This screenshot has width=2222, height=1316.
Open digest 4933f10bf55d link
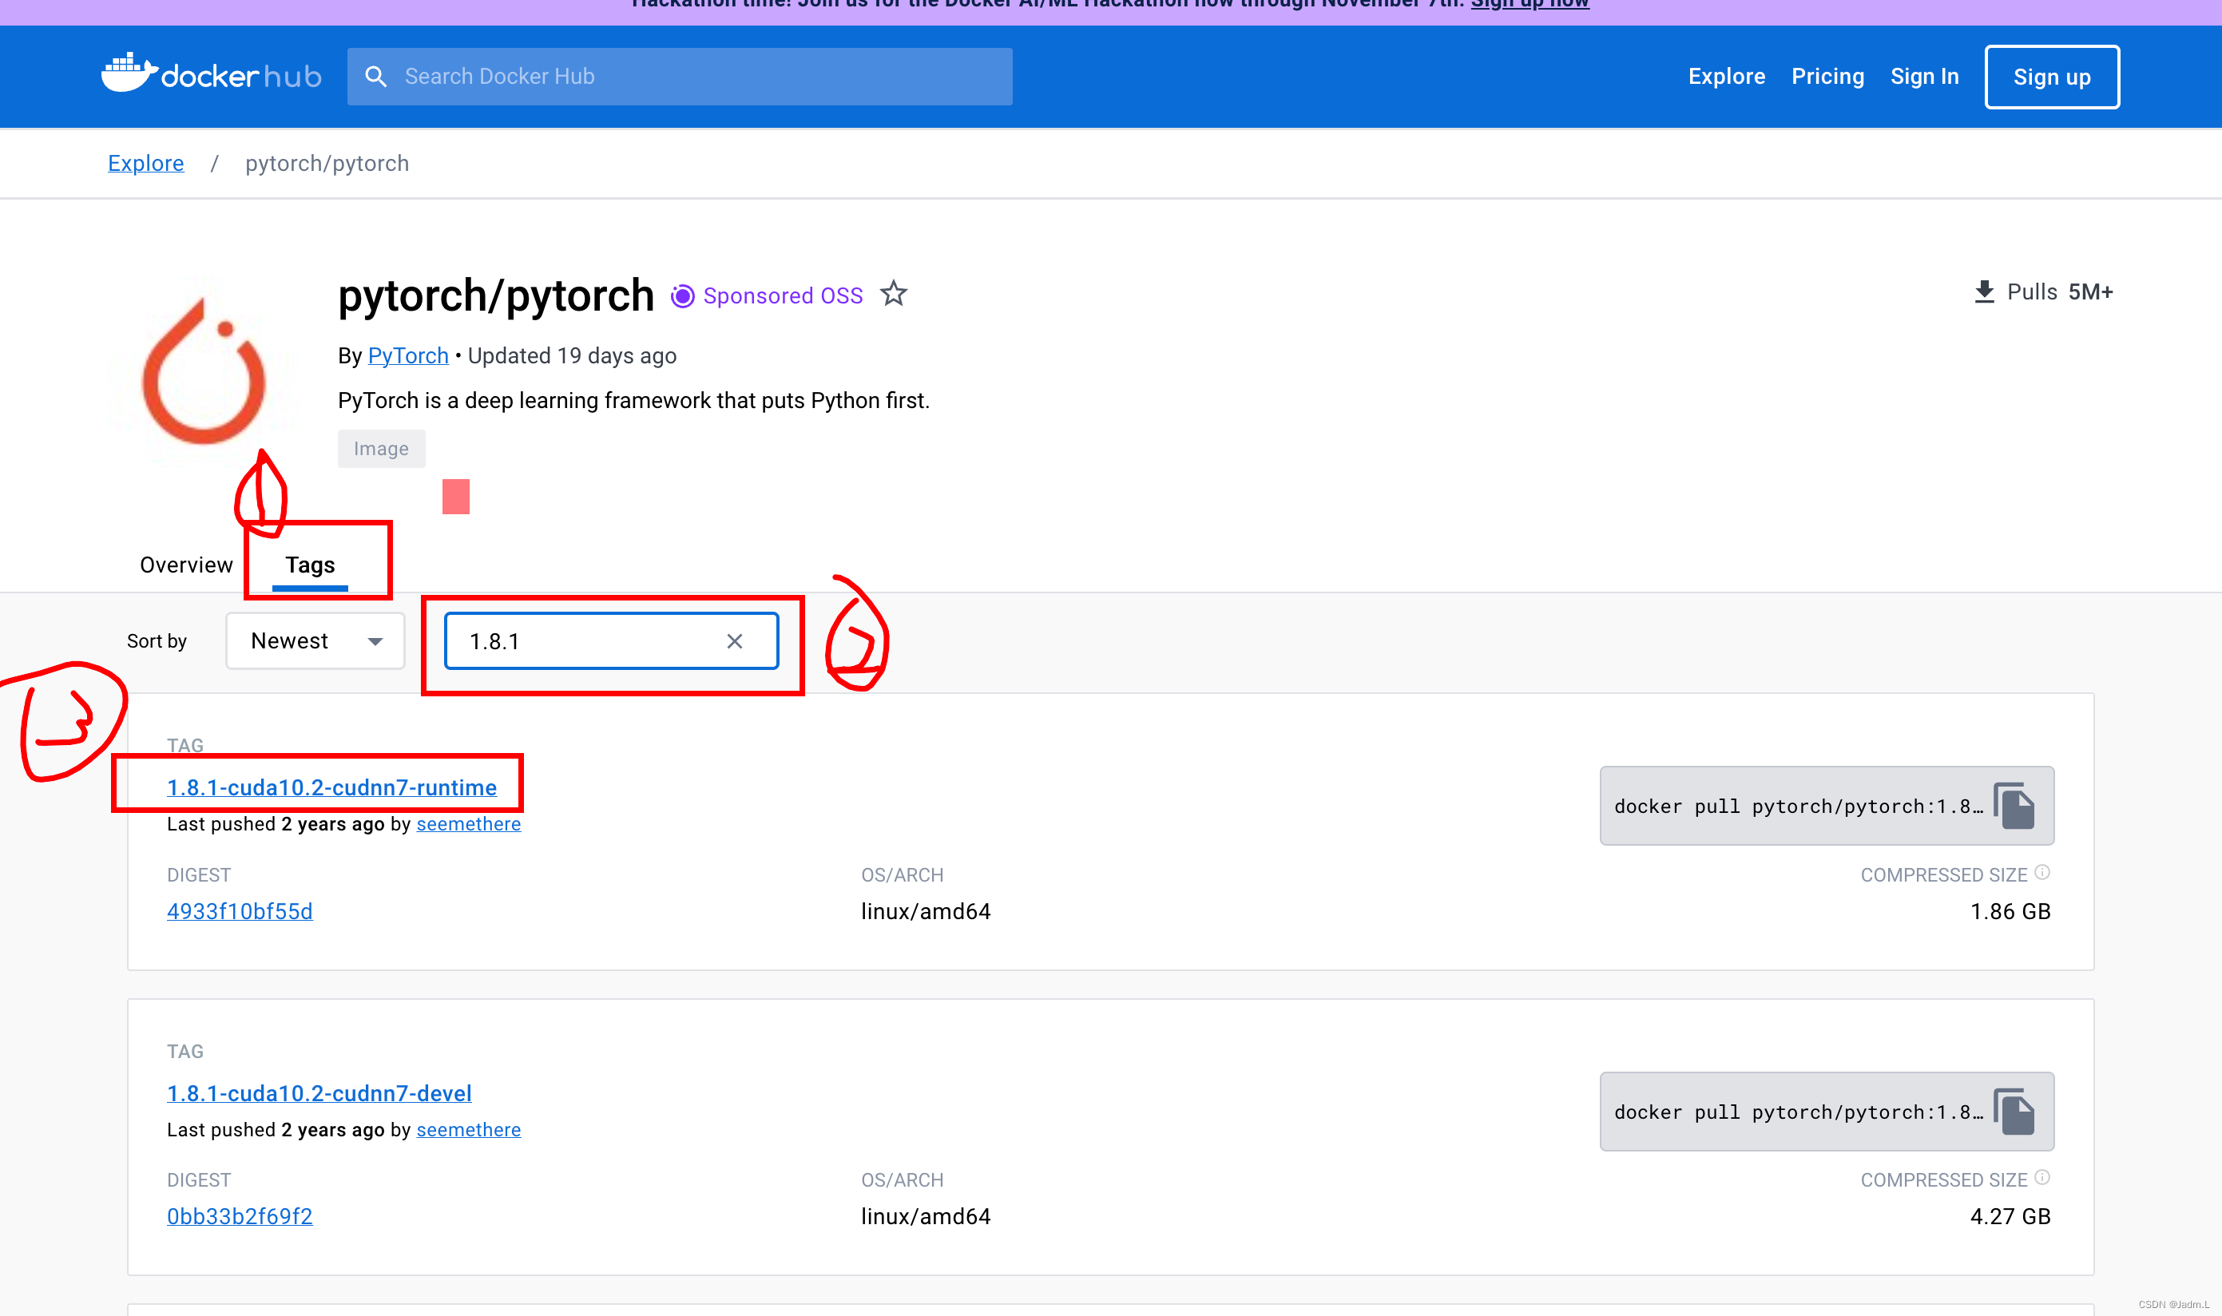point(240,912)
